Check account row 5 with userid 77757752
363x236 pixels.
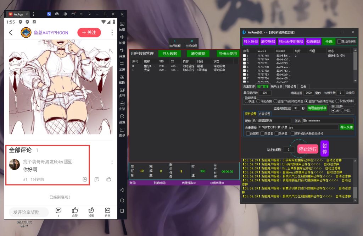coord(245,71)
